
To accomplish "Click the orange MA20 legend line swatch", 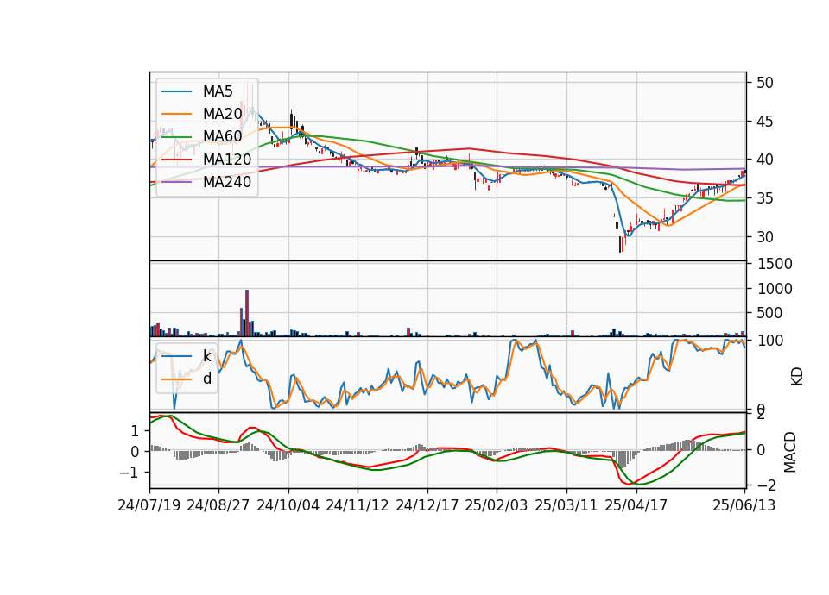I will coord(176,114).
